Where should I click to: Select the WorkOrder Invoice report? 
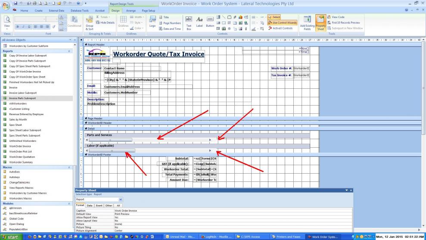pyautogui.click(x=20, y=146)
